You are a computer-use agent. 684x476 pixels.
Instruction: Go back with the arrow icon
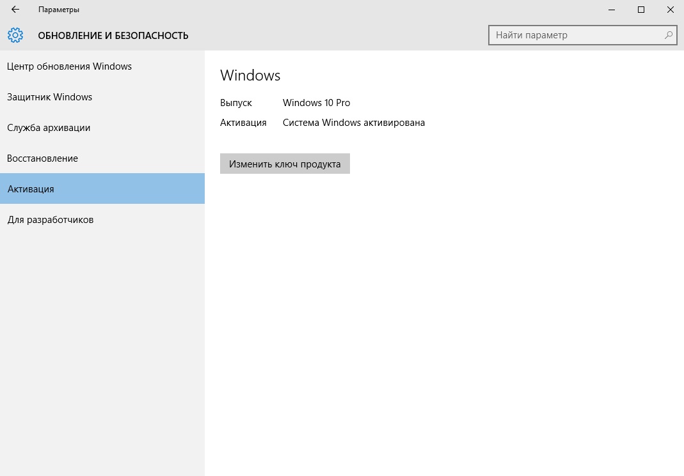click(x=15, y=9)
